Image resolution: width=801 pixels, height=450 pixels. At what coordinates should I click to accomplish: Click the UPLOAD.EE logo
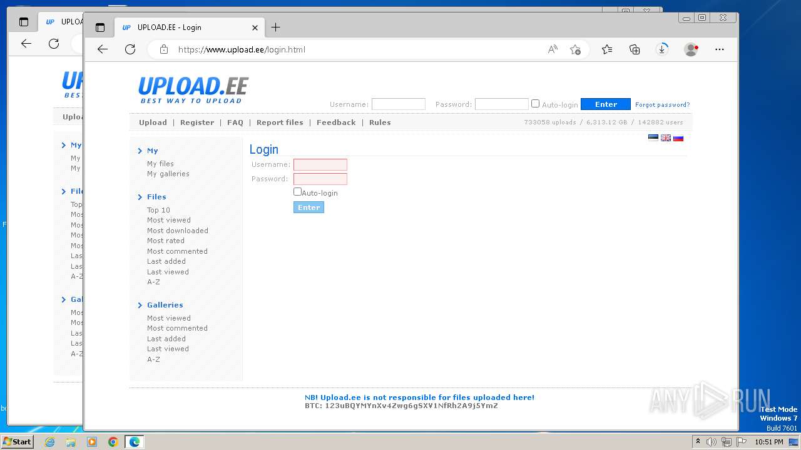193,90
